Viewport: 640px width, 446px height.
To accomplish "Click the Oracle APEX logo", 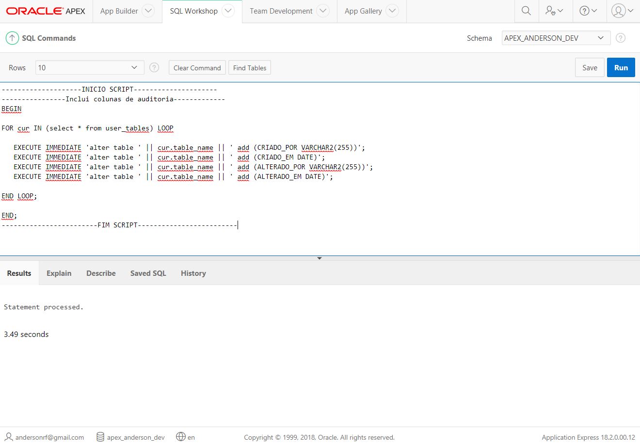I will pyautogui.click(x=46, y=11).
